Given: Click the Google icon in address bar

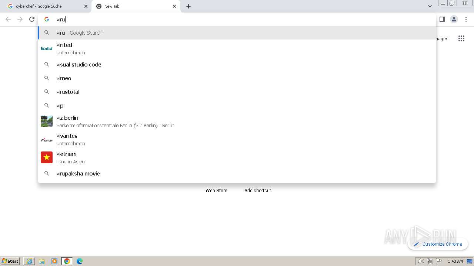Looking at the screenshot, I should [47, 19].
